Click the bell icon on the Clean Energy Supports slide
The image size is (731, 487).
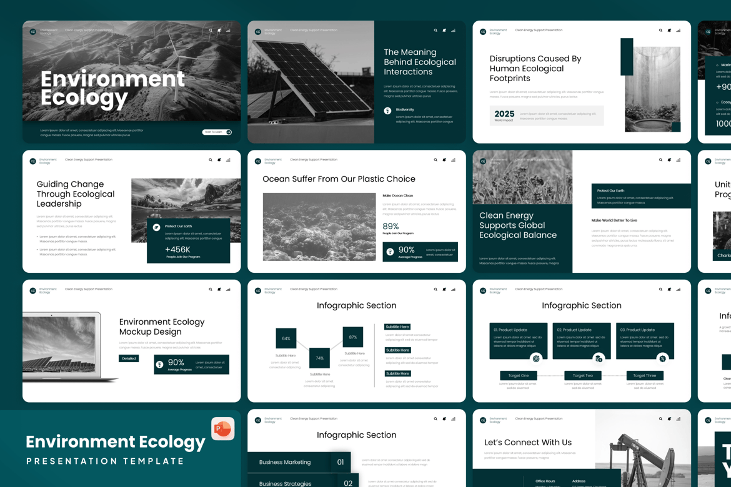tap(670, 160)
